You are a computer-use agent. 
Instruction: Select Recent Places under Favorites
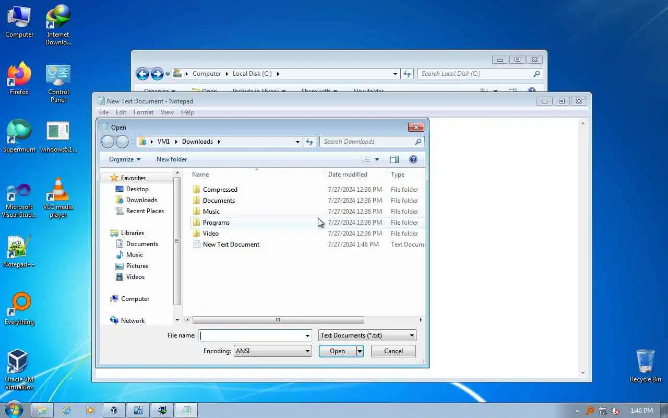pyautogui.click(x=145, y=211)
